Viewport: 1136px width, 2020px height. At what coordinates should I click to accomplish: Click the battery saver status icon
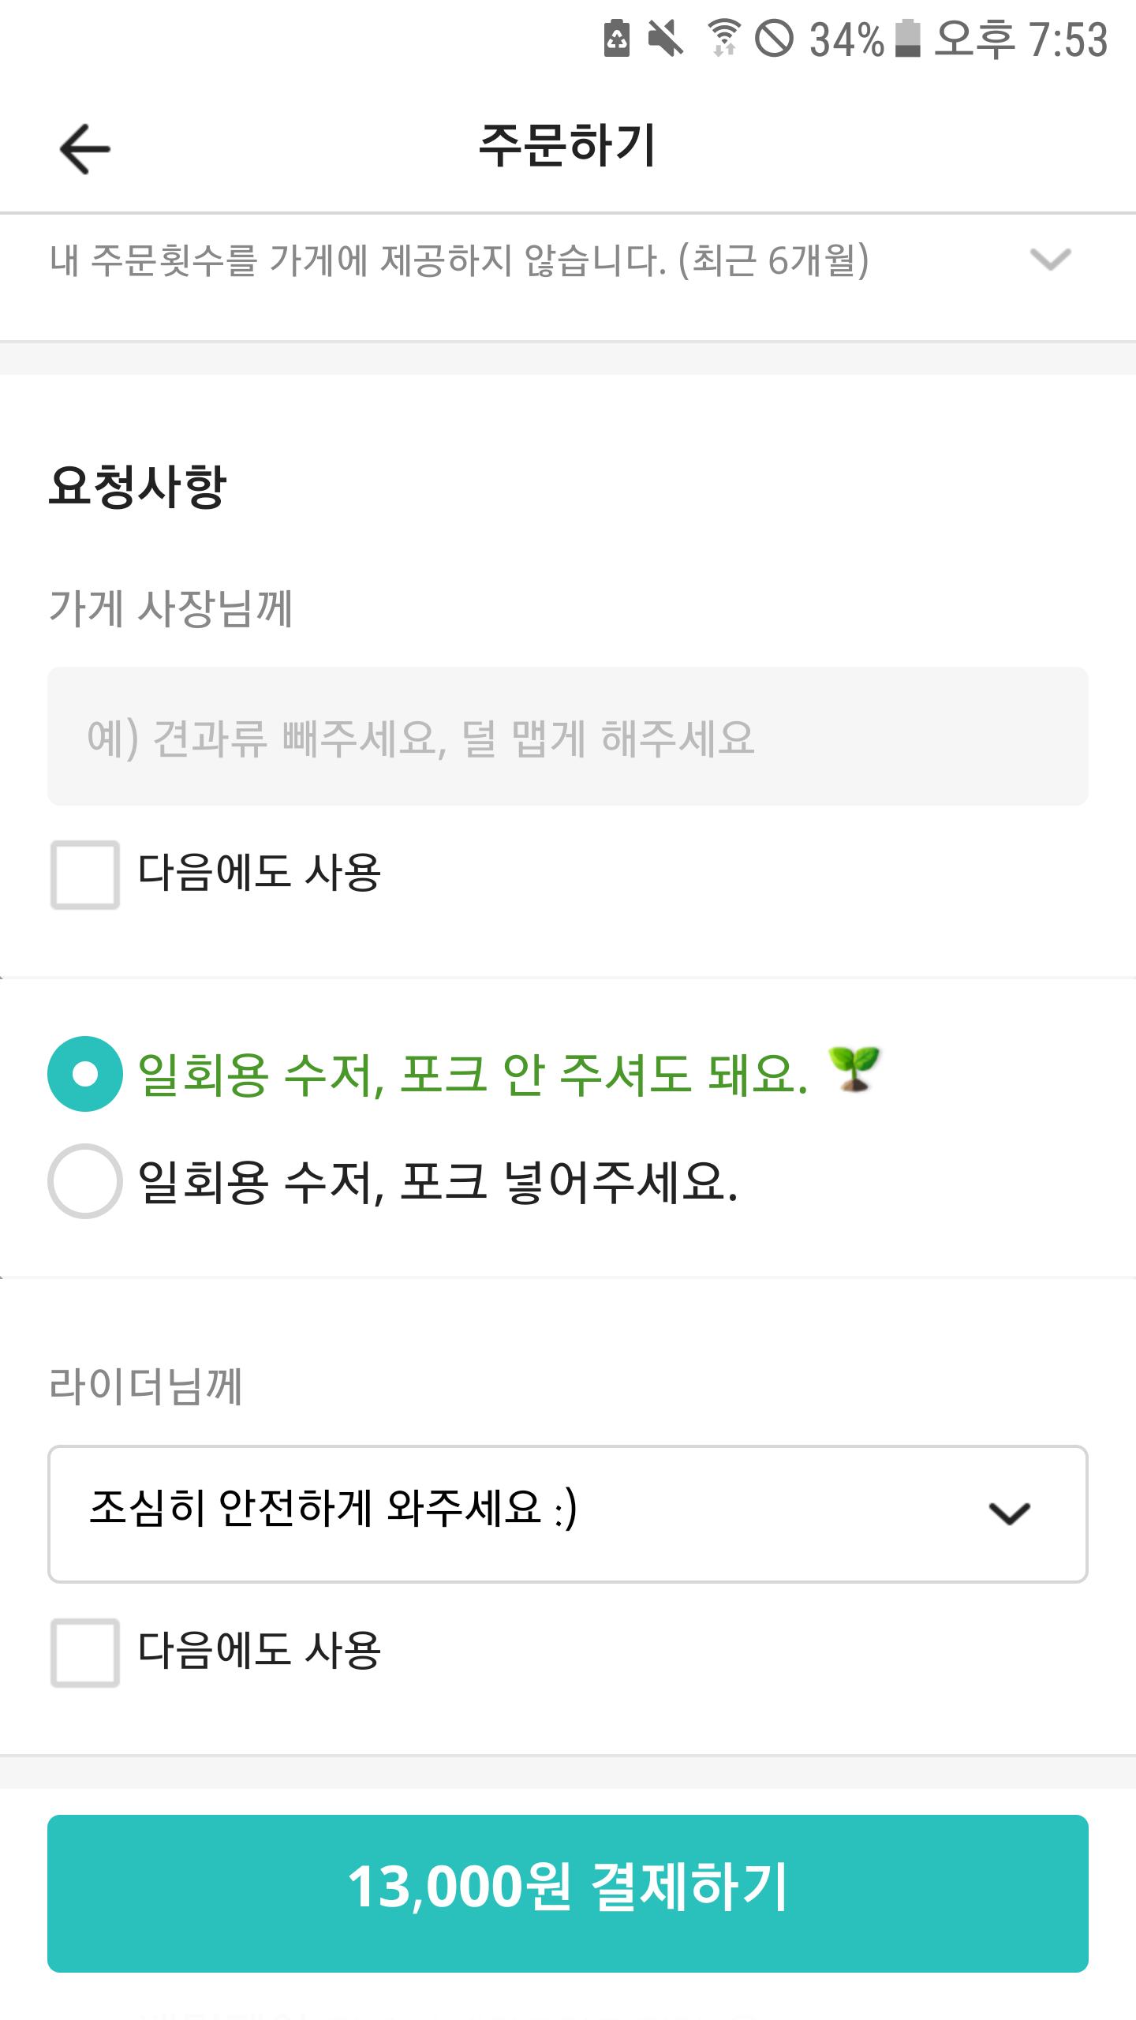click(617, 39)
